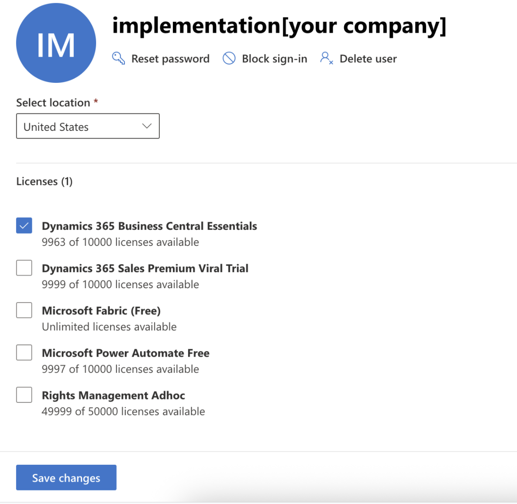The width and height of the screenshot is (517, 504).
Task: Click the IM user avatar circle
Action: click(56, 43)
